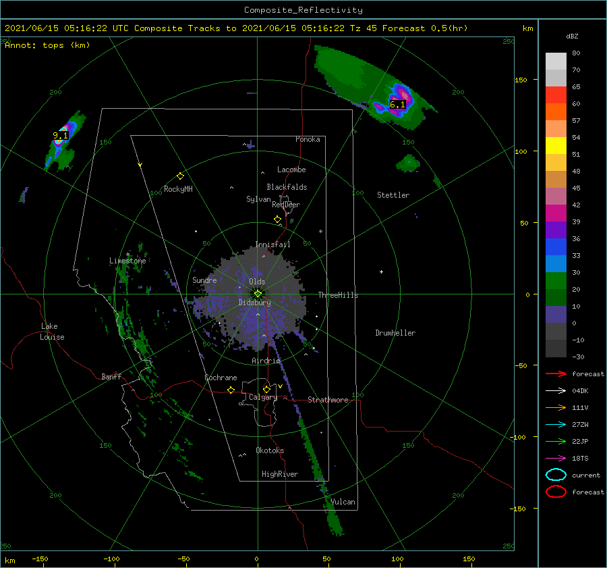Pick the light gray 70-80 dBZ swatch
Image resolution: width=607 pixels, height=568 pixels.
pyautogui.click(x=556, y=61)
